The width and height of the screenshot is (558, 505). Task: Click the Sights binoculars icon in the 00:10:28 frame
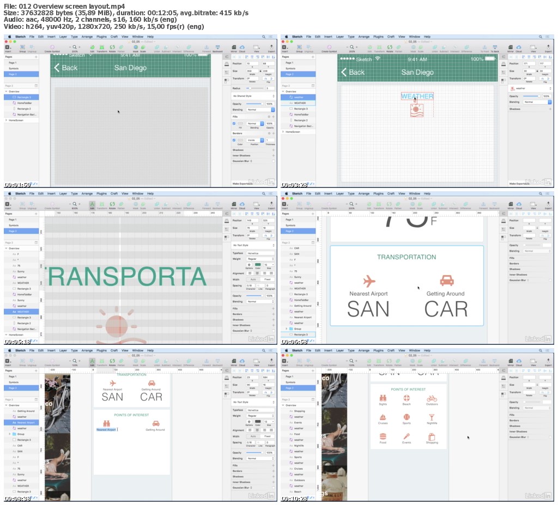click(383, 398)
